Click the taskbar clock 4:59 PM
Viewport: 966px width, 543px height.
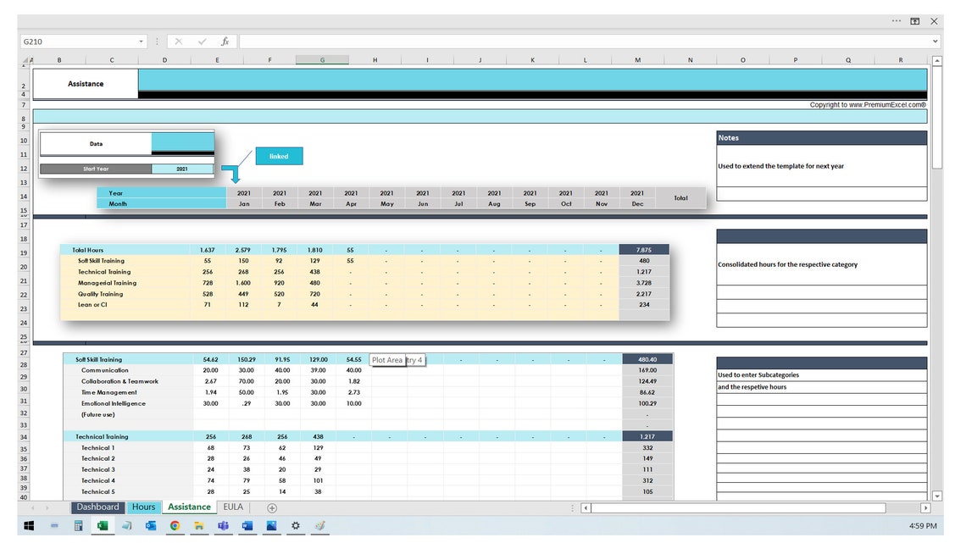coord(922,526)
